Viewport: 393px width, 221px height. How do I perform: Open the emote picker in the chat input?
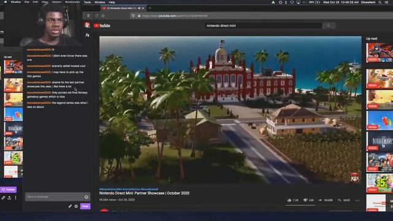coord(86,197)
